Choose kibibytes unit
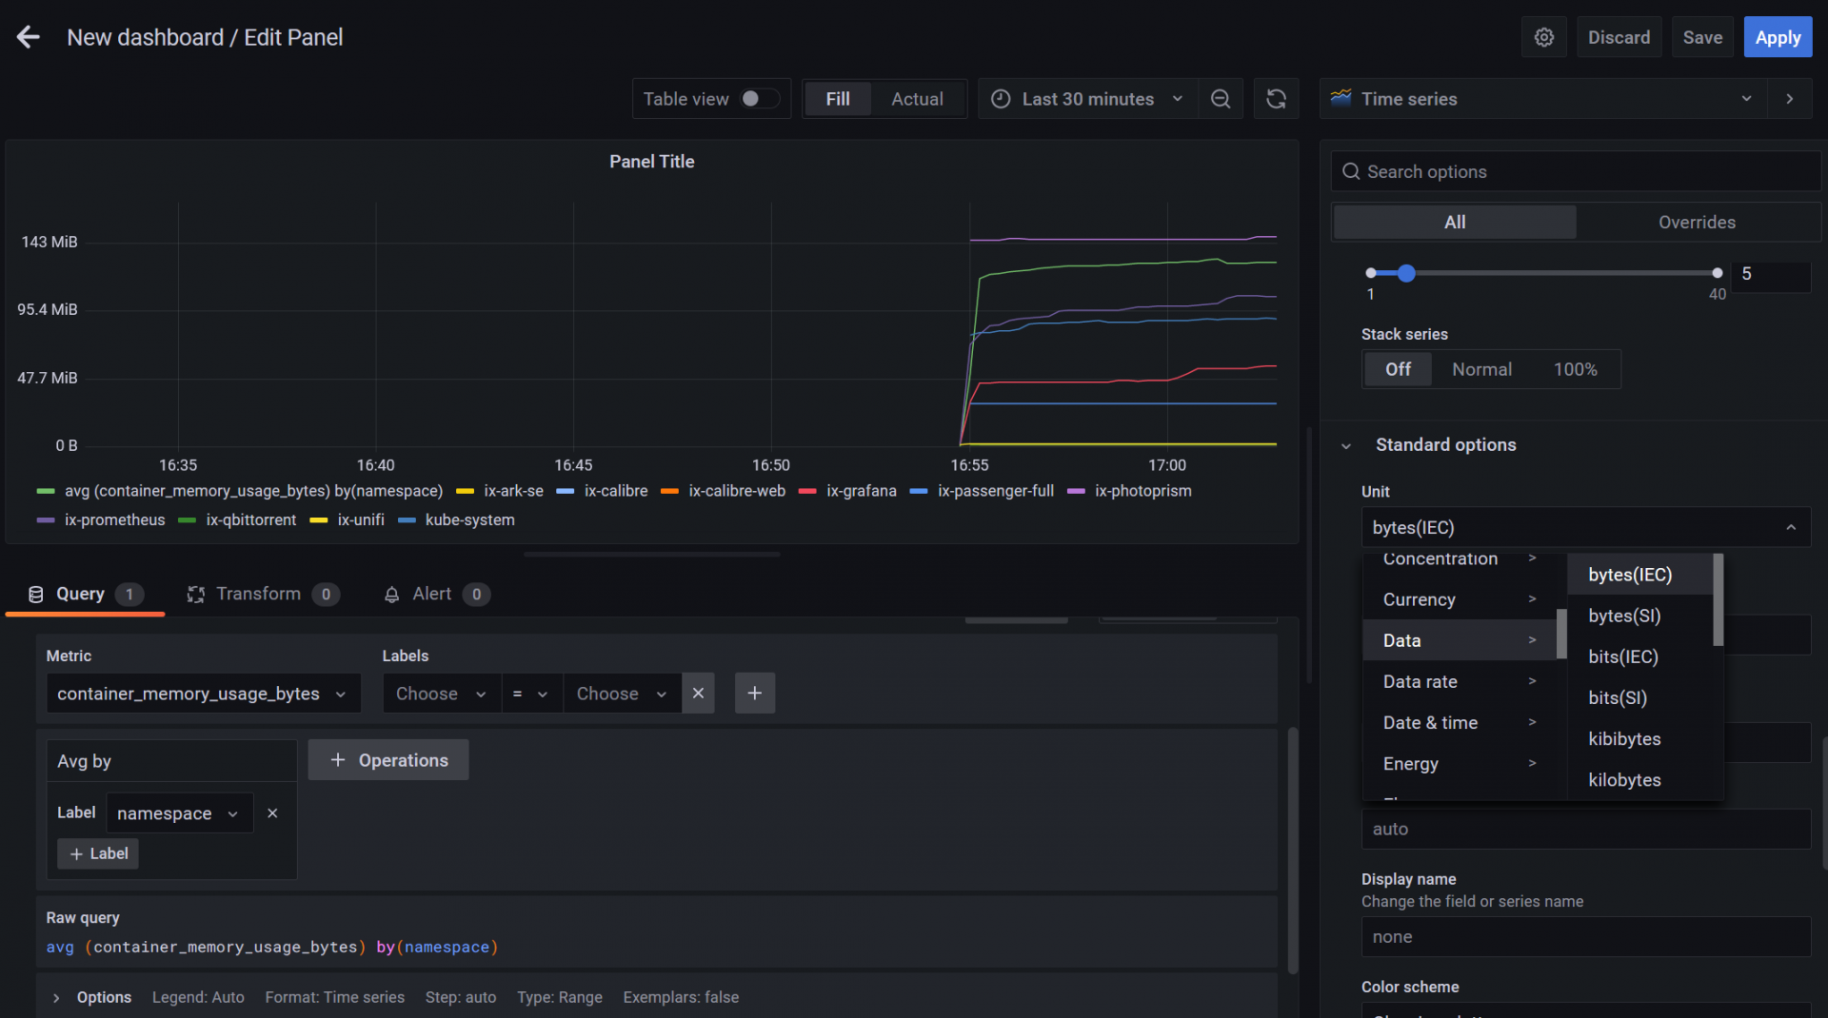The image size is (1828, 1018). [1640, 738]
